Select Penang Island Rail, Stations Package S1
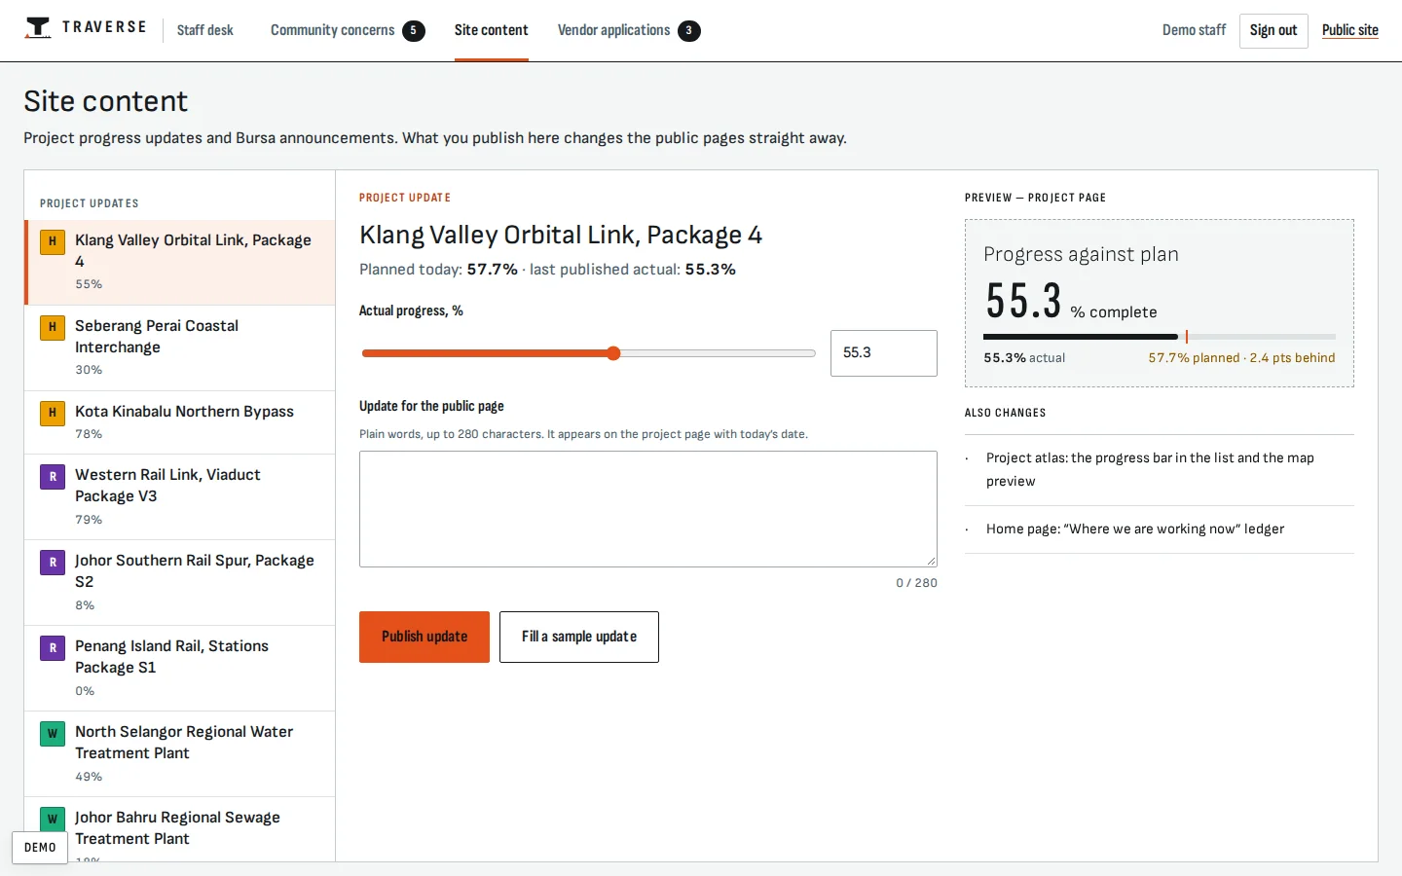 point(180,669)
